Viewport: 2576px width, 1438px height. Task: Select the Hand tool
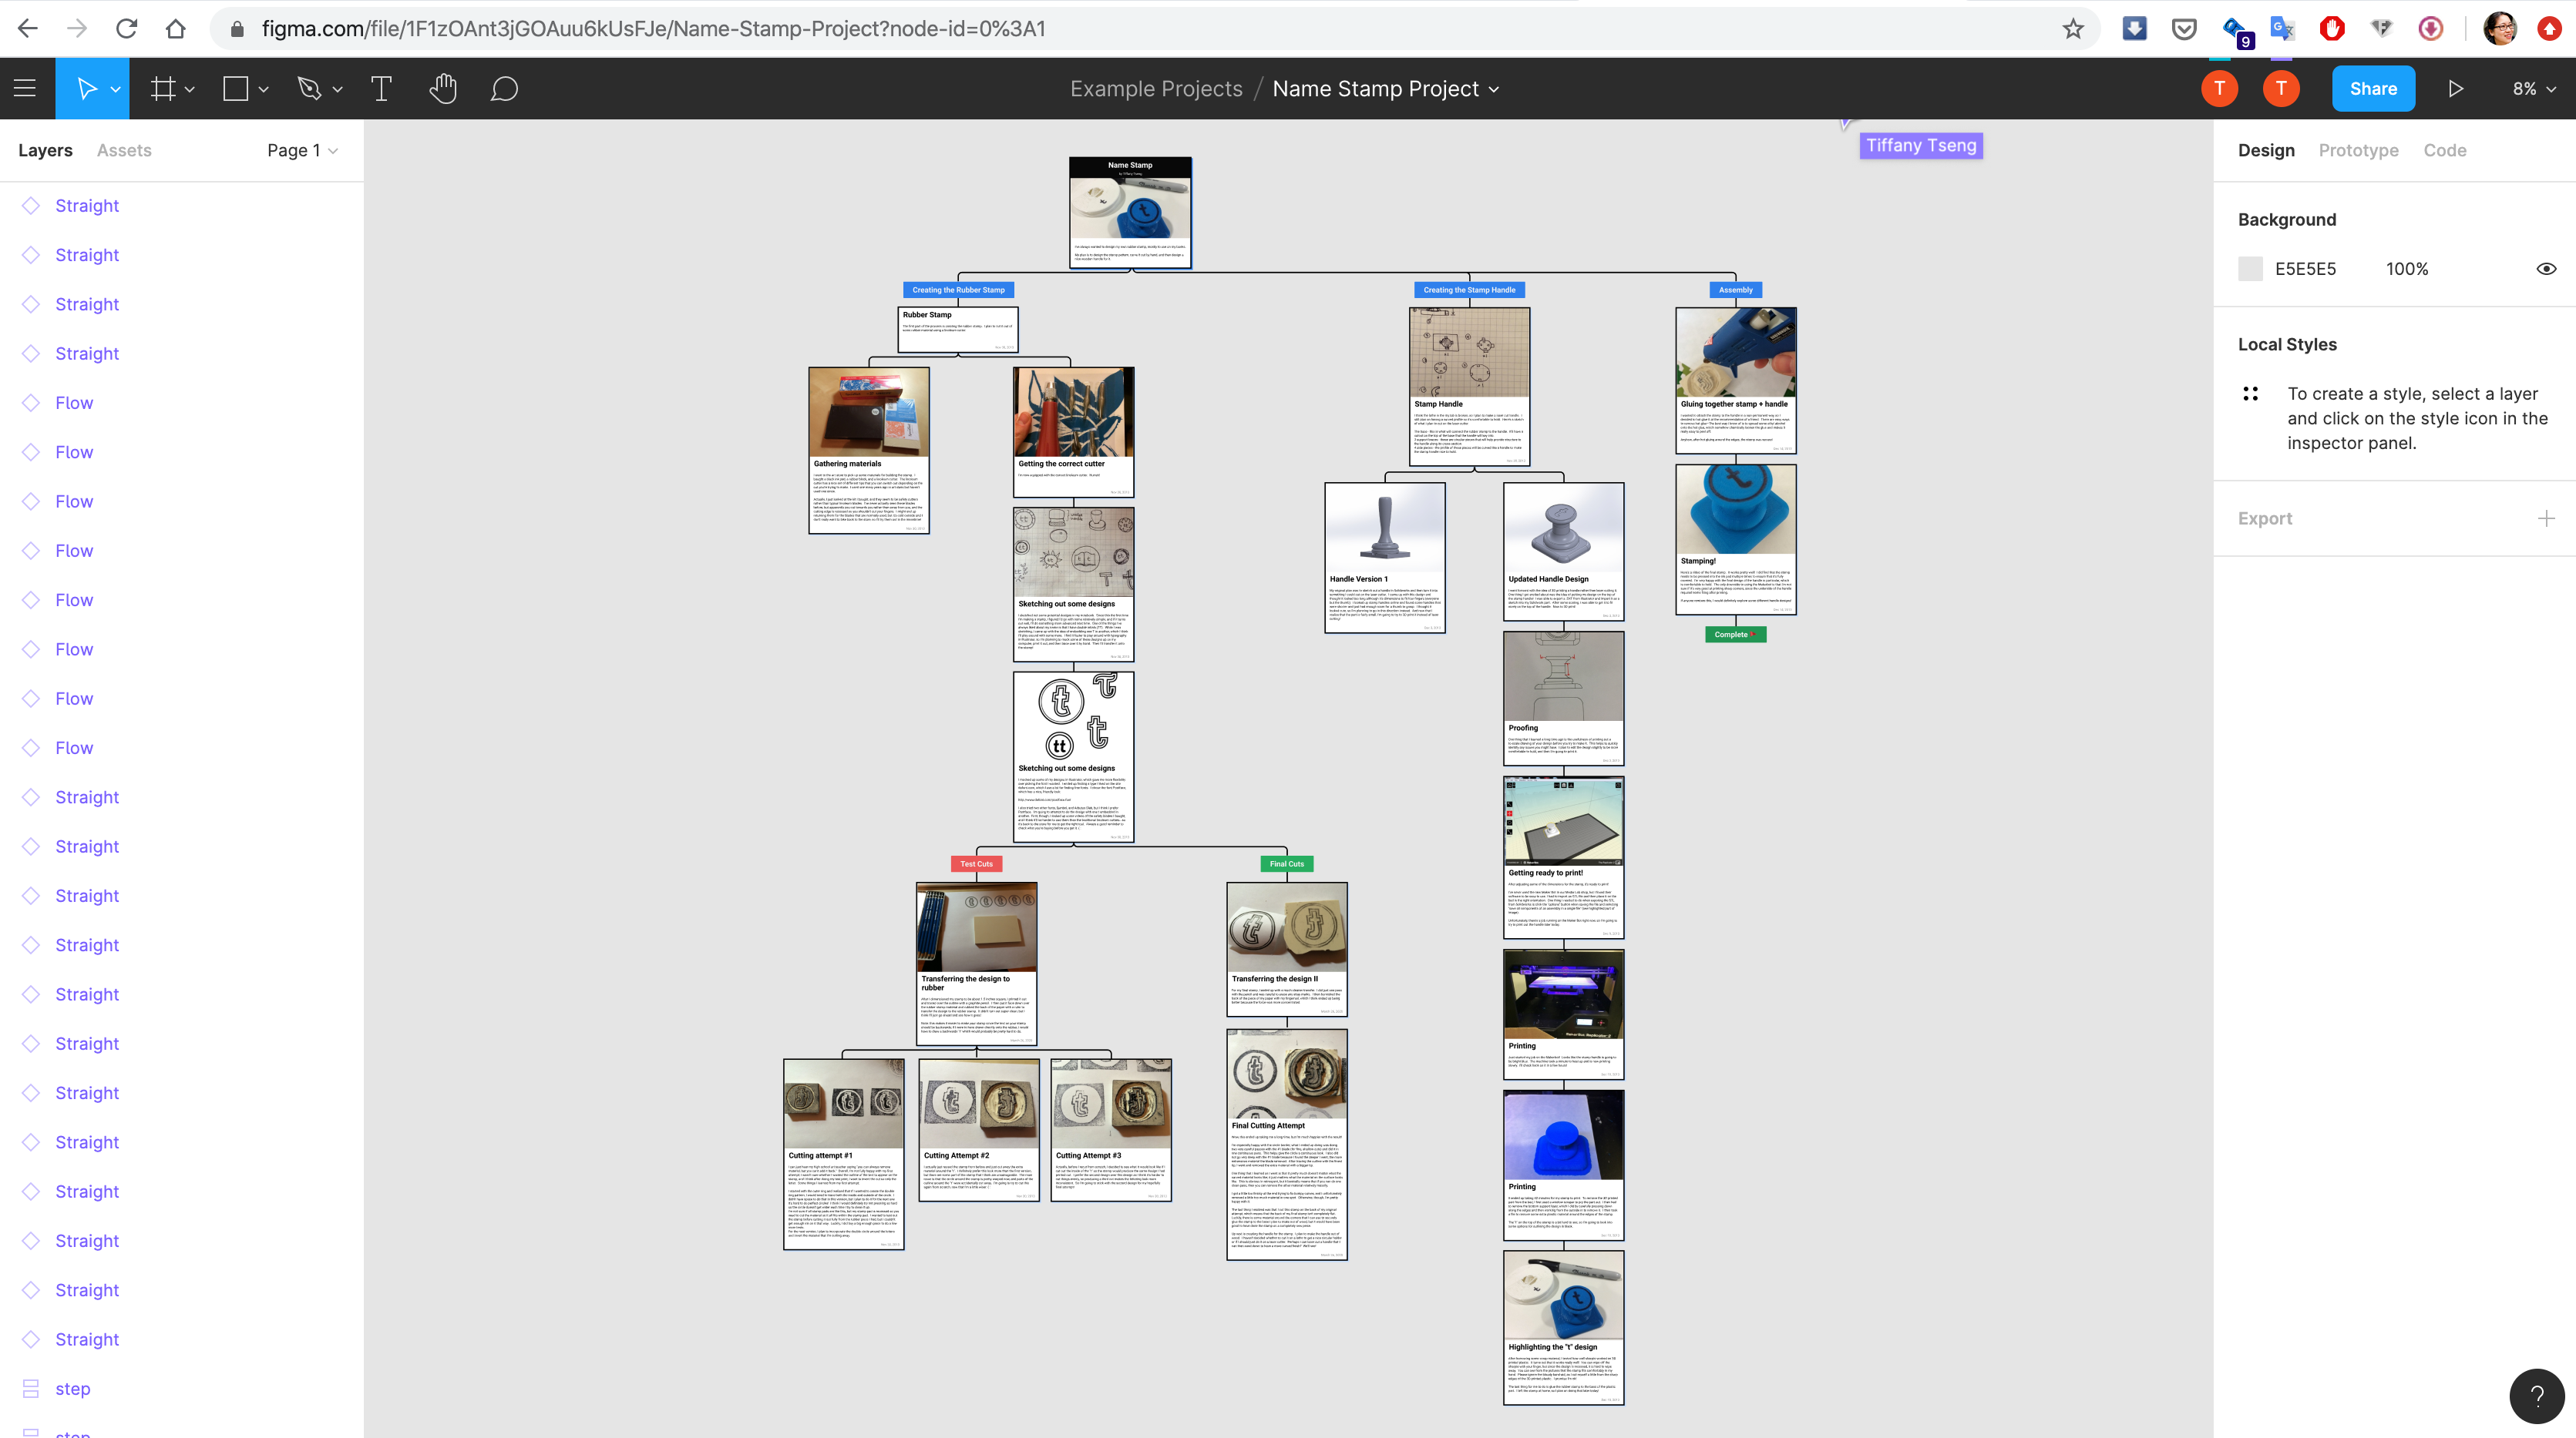pyautogui.click(x=443, y=88)
